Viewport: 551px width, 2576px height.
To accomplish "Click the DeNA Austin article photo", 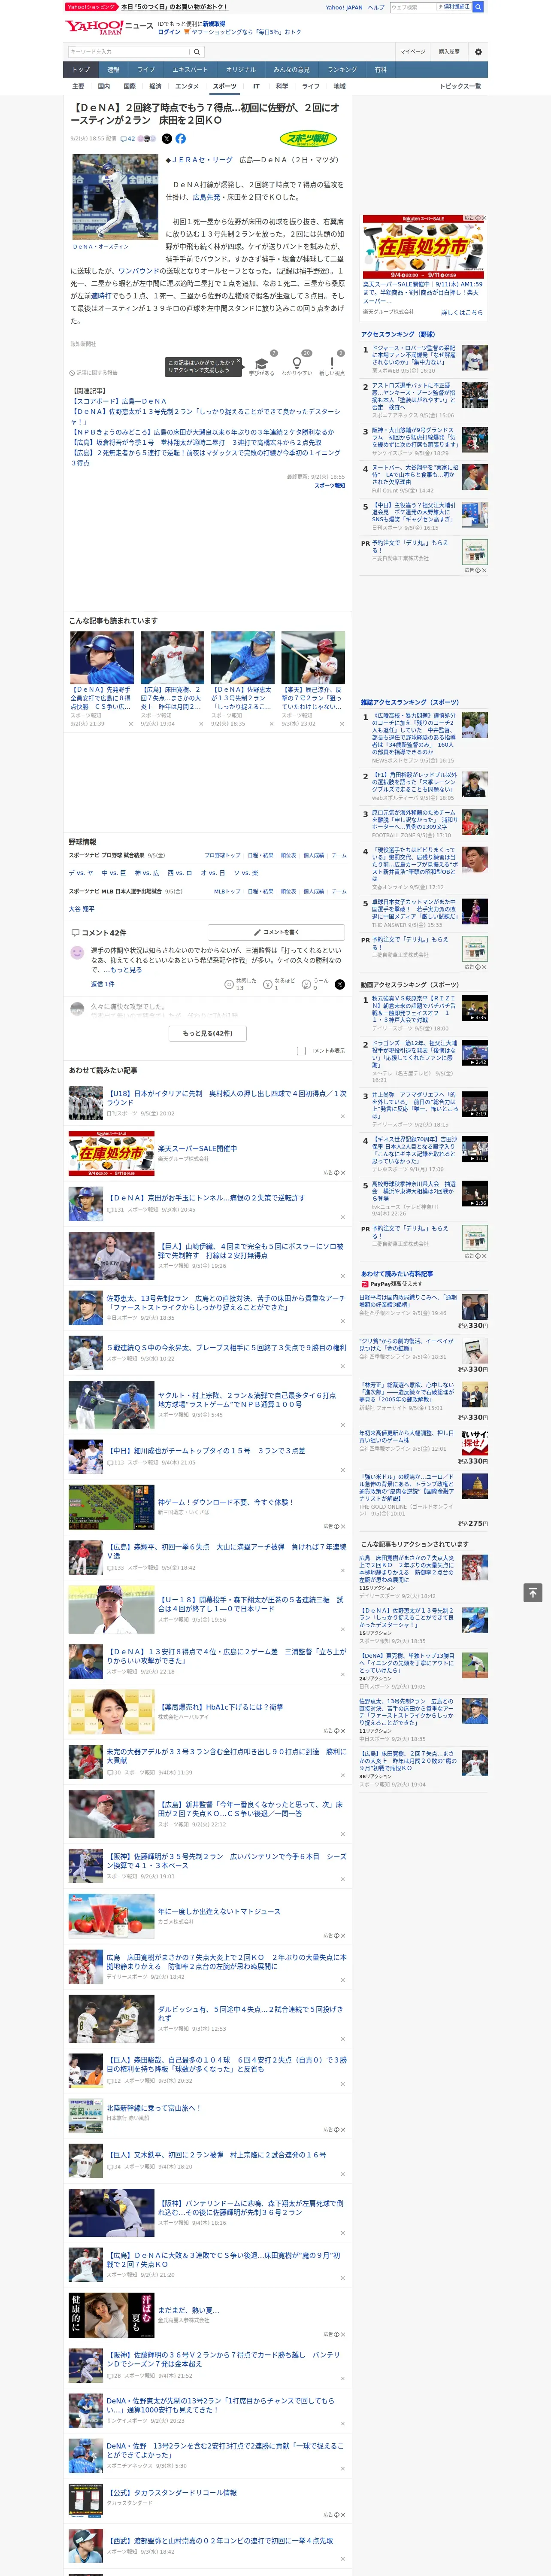I will (115, 197).
